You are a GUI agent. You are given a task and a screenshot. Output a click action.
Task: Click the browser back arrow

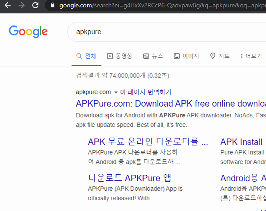click(8, 5)
